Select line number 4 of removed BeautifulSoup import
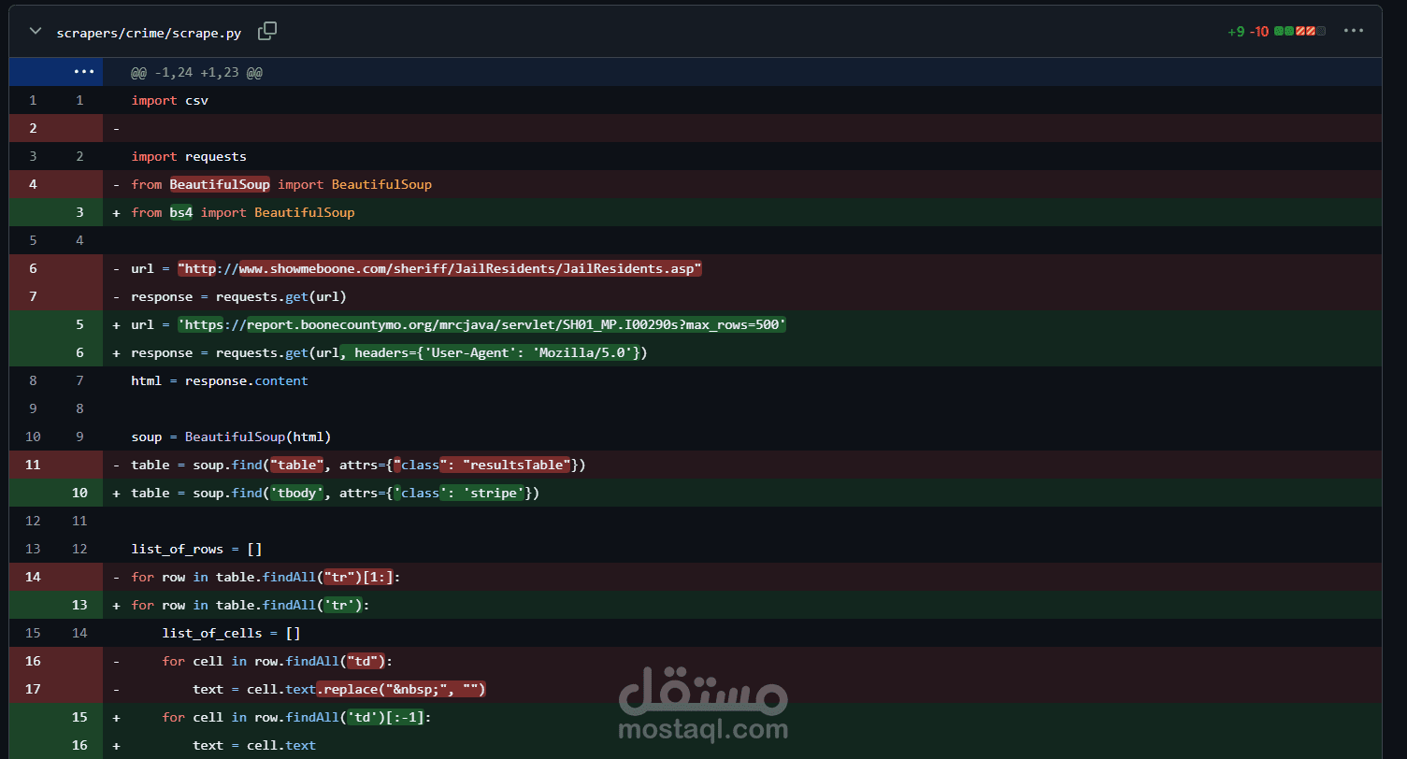This screenshot has width=1407, height=759. (x=33, y=184)
